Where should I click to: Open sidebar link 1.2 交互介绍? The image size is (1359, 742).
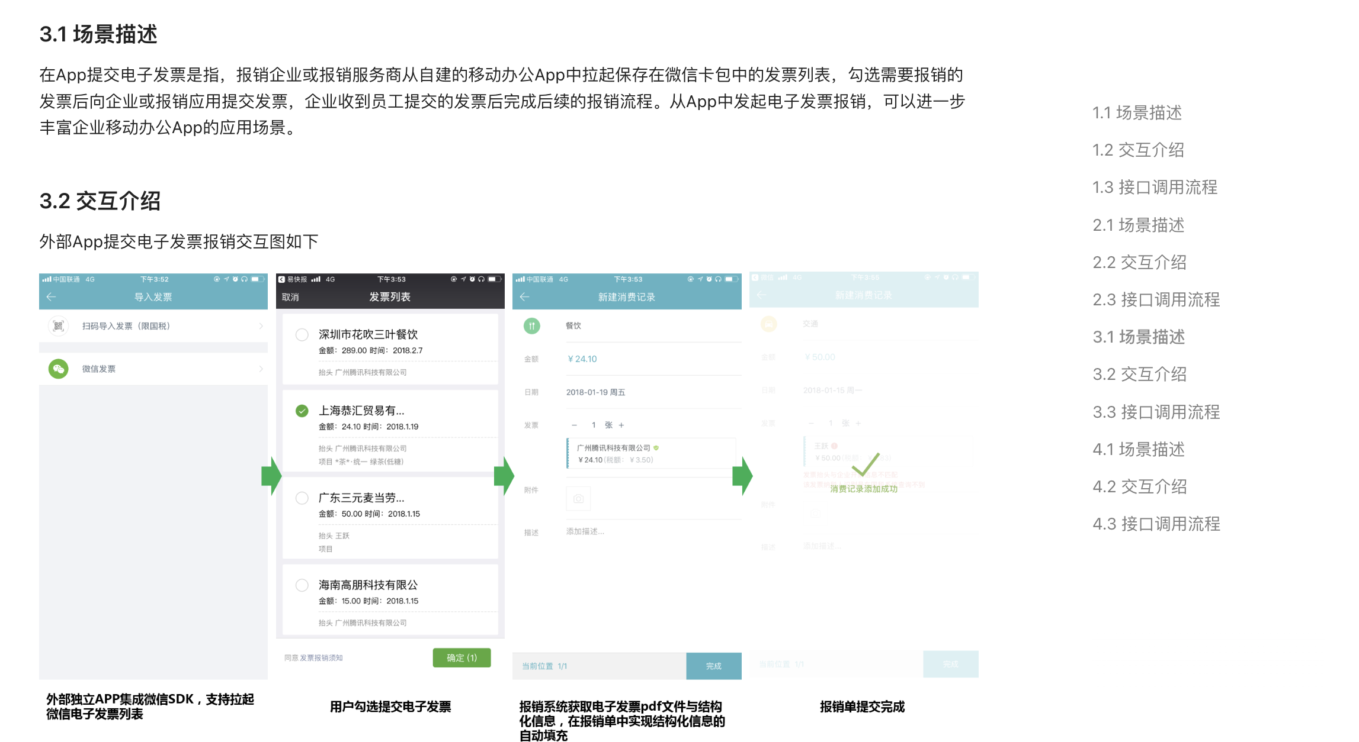tap(1138, 150)
